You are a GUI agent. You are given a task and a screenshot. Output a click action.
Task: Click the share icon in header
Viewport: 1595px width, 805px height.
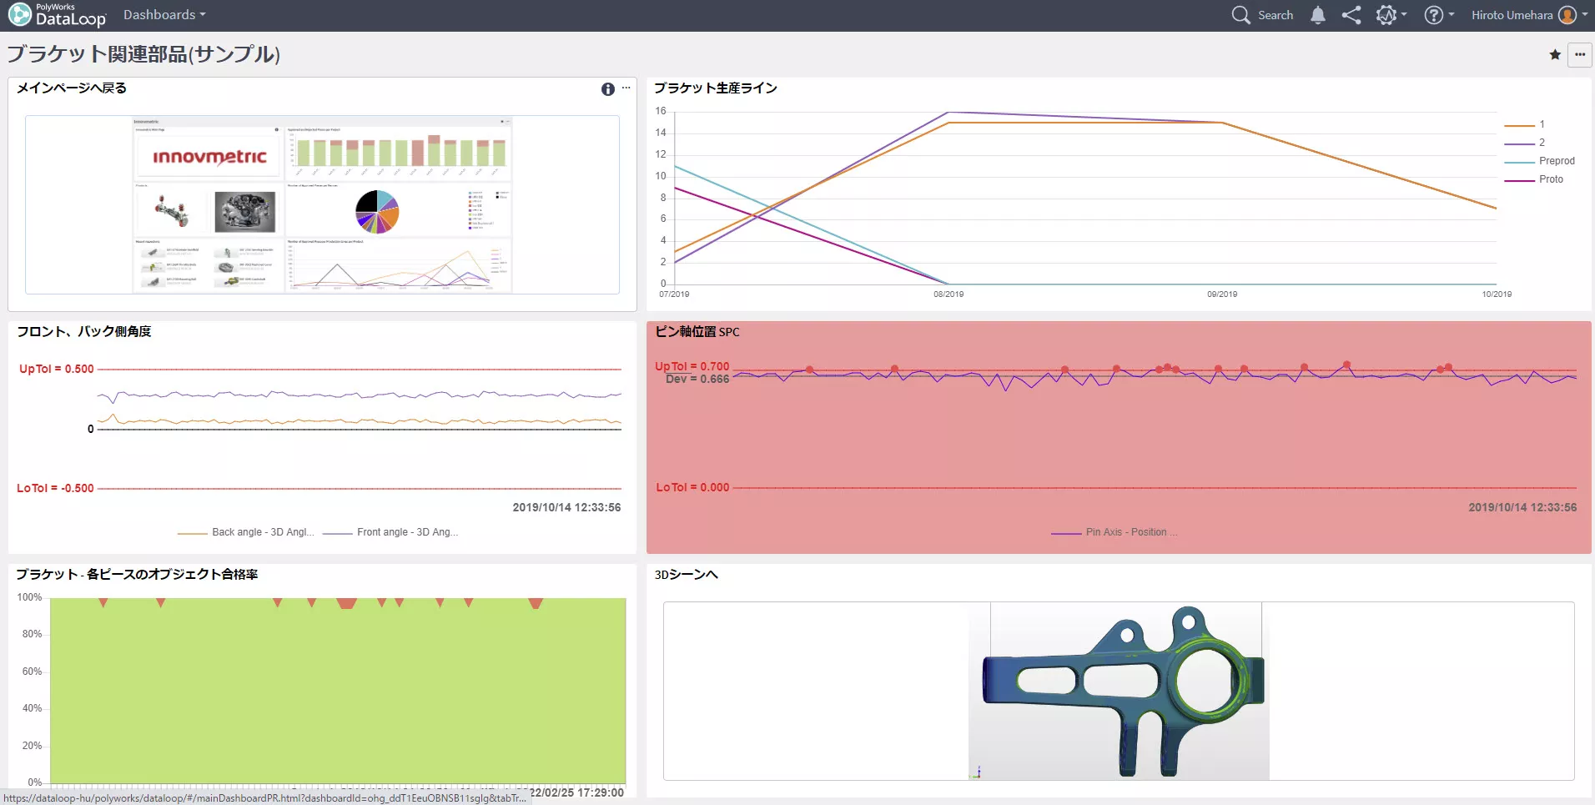(x=1351, y=15)
